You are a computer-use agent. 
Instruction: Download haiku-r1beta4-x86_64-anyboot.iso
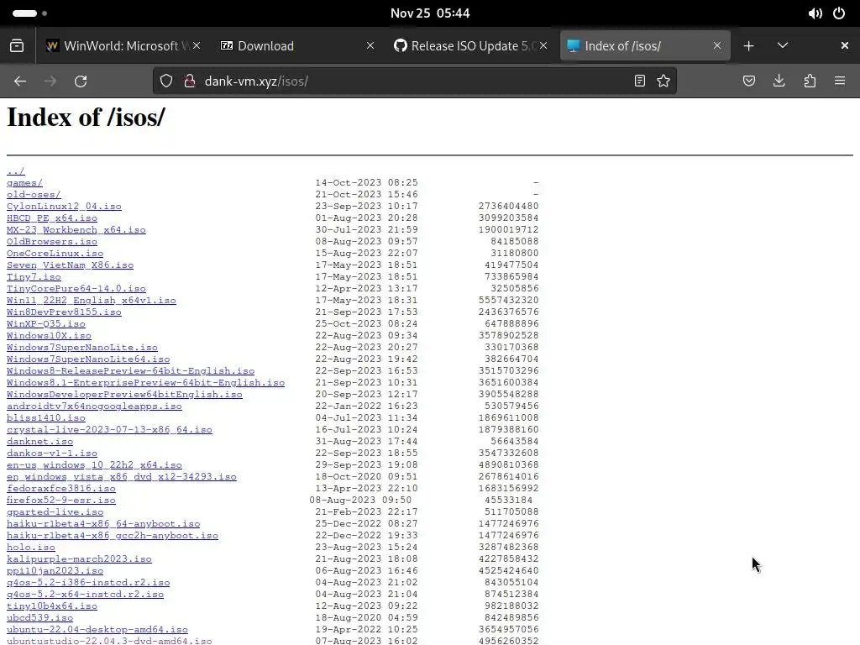(x=103, y=524)
